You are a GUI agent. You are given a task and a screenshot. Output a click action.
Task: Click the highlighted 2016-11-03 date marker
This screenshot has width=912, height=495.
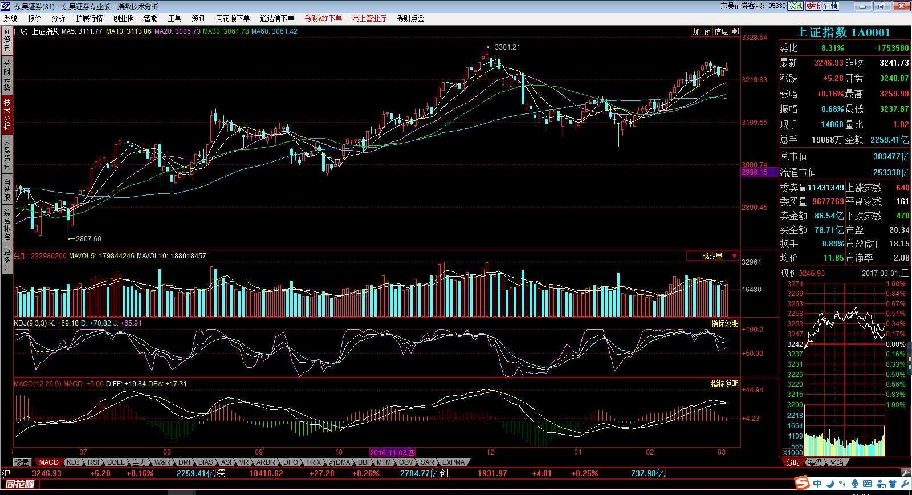point(392,452)
